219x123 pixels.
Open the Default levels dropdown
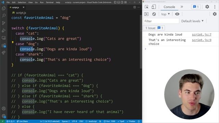(192, 21)
